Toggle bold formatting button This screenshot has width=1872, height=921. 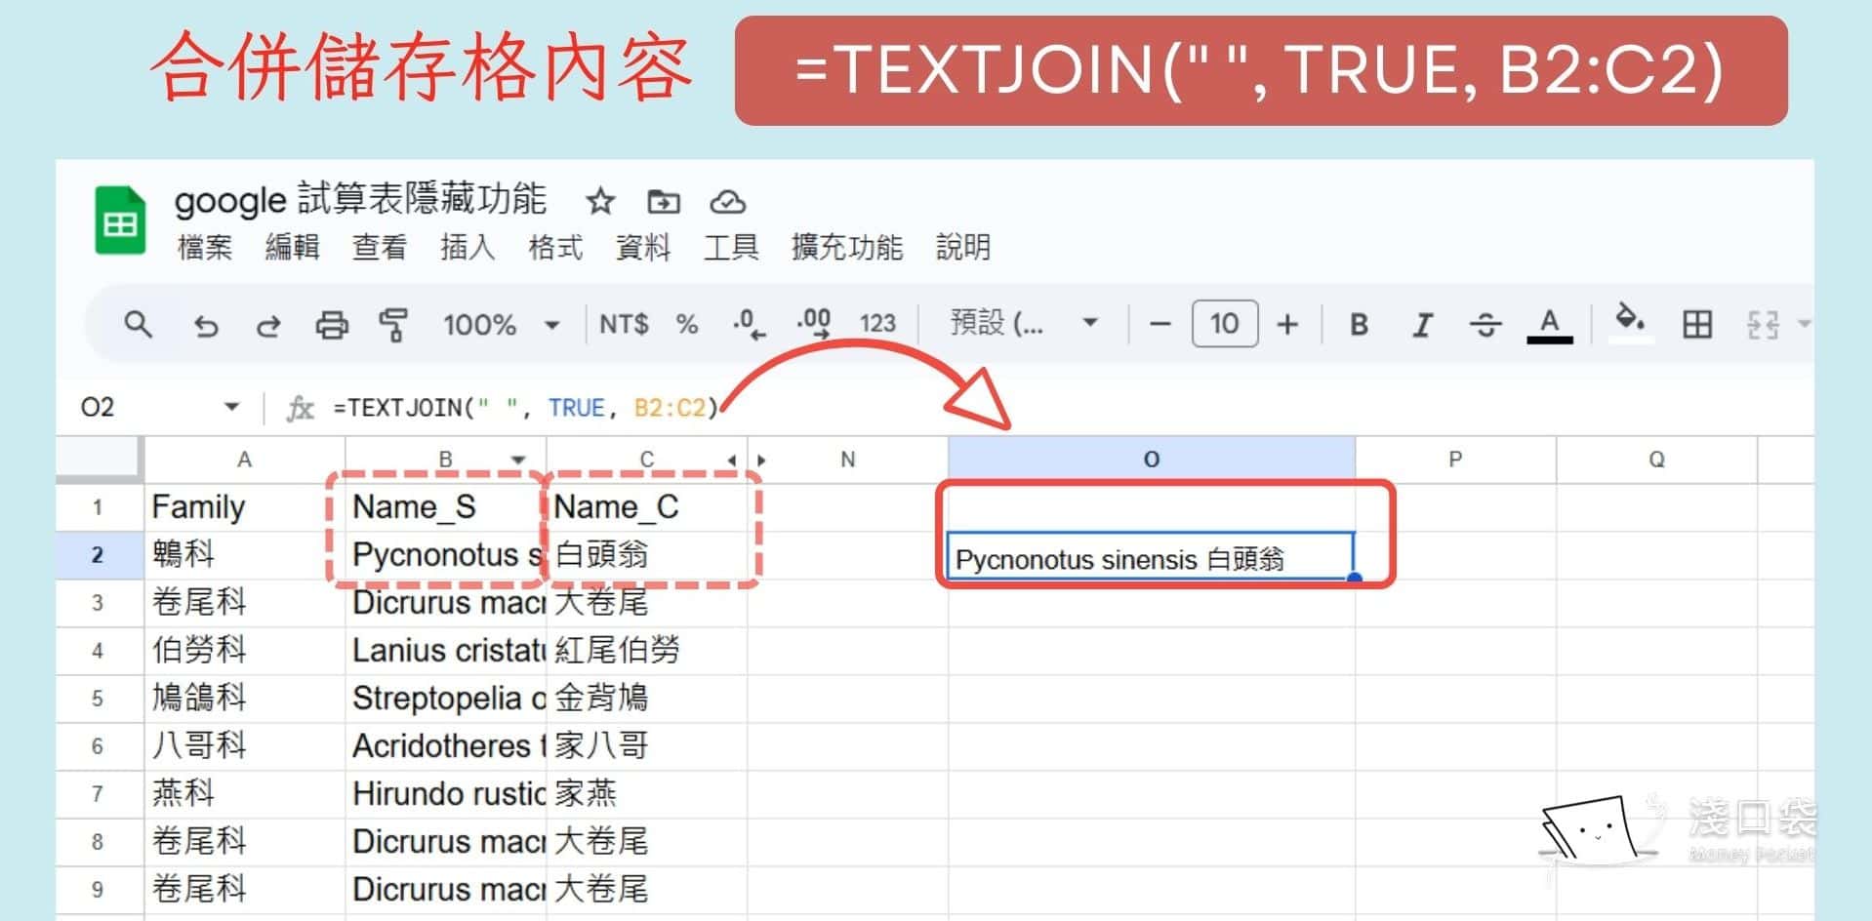click(1359, 324)
